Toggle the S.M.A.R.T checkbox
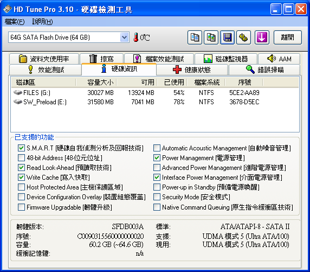 [21, 148]
